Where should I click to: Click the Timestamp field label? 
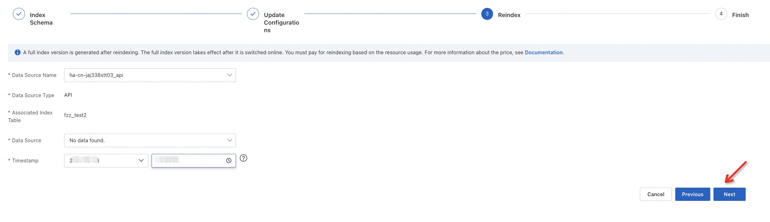click(x=25, y=161)
